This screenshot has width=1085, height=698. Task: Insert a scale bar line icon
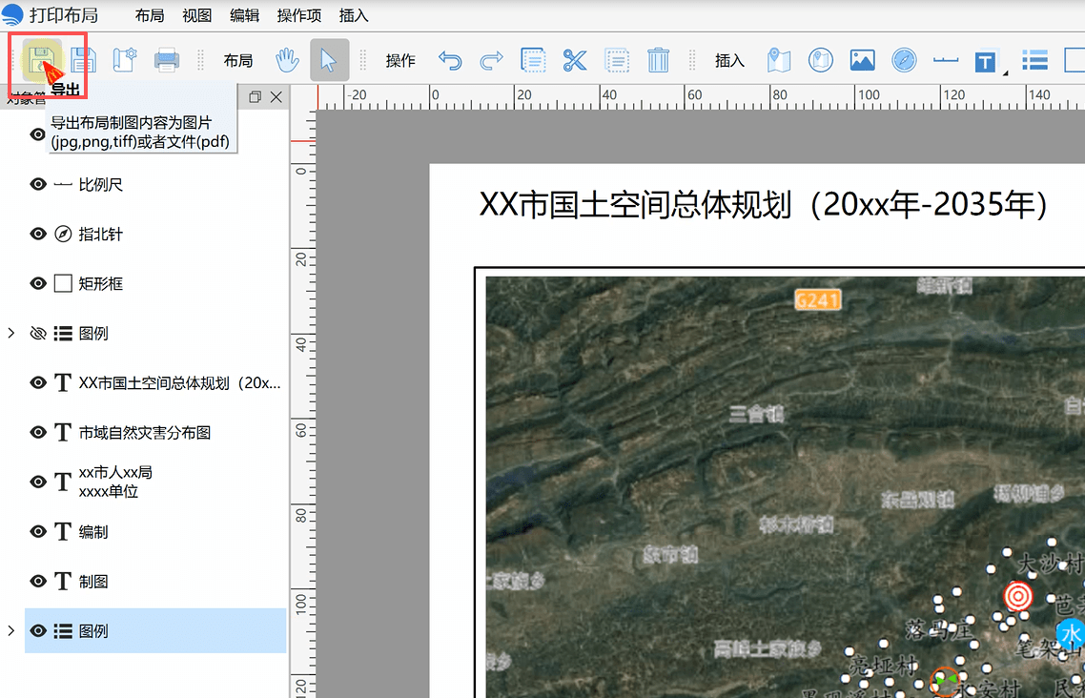[x=945, y=60]
